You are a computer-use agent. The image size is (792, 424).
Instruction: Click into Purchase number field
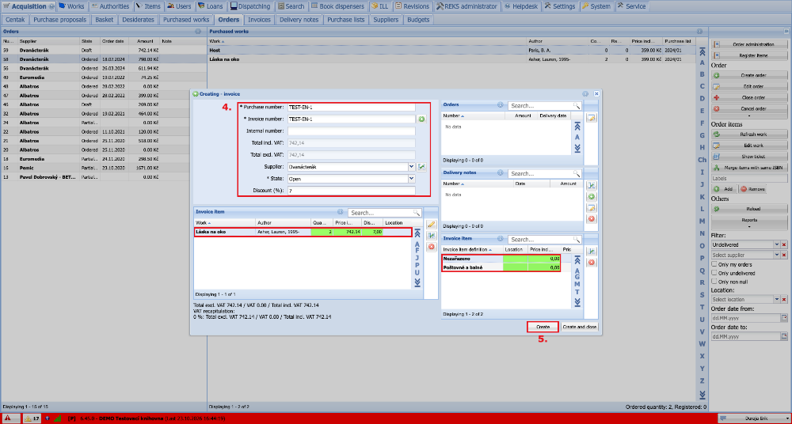[x=351, y=108]
